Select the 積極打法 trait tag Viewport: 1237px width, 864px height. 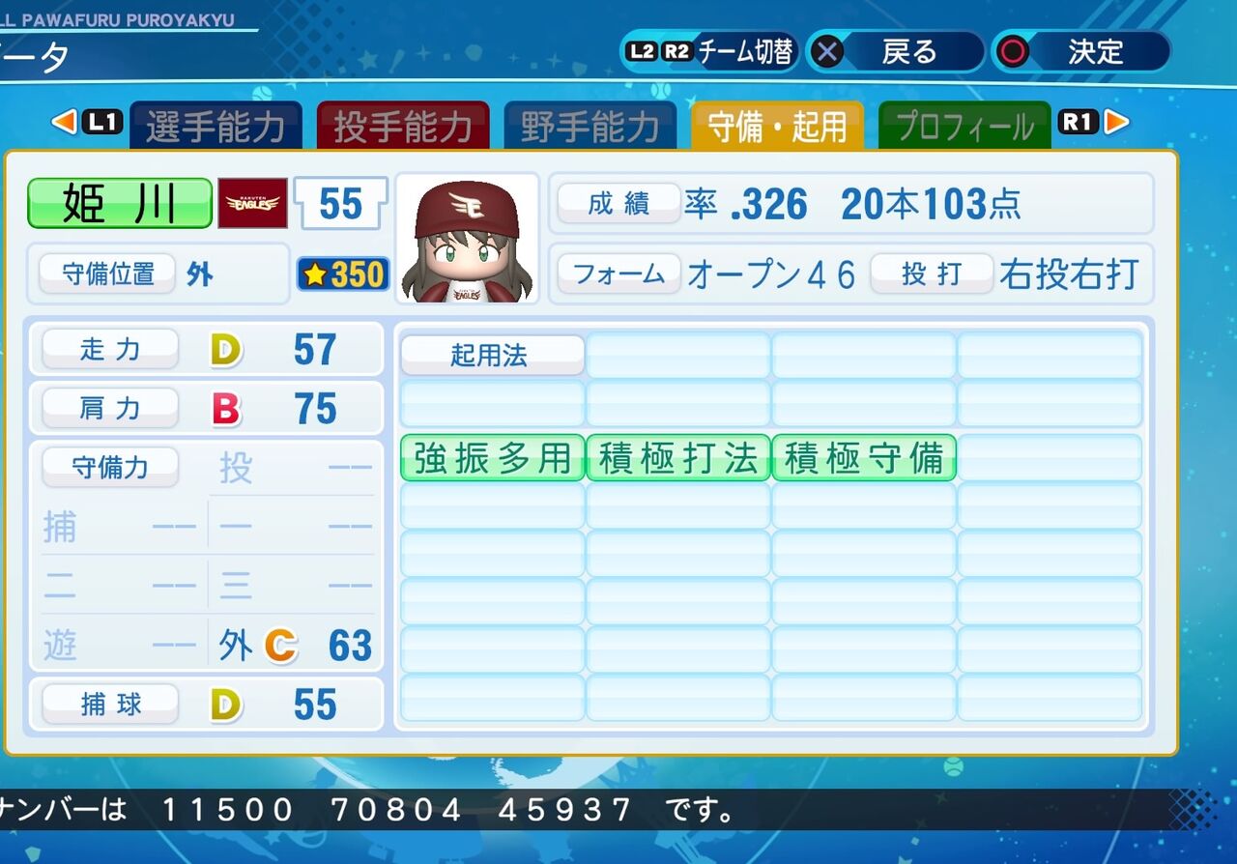(x=678, y=458)
